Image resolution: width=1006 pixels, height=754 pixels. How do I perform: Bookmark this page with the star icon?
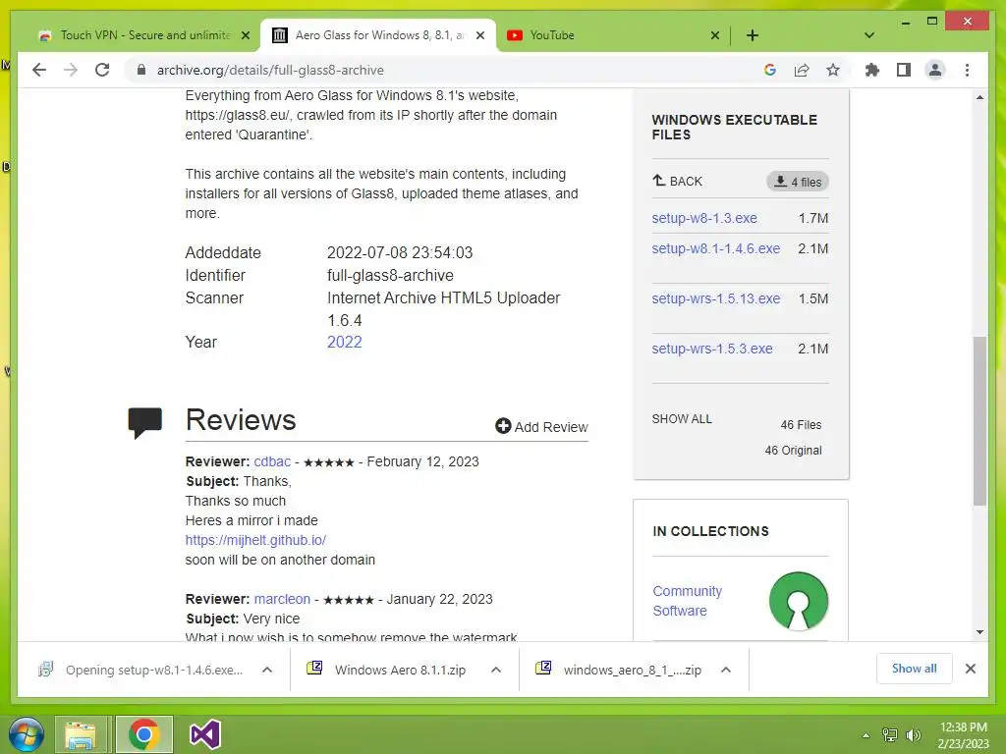coord(833,70)
